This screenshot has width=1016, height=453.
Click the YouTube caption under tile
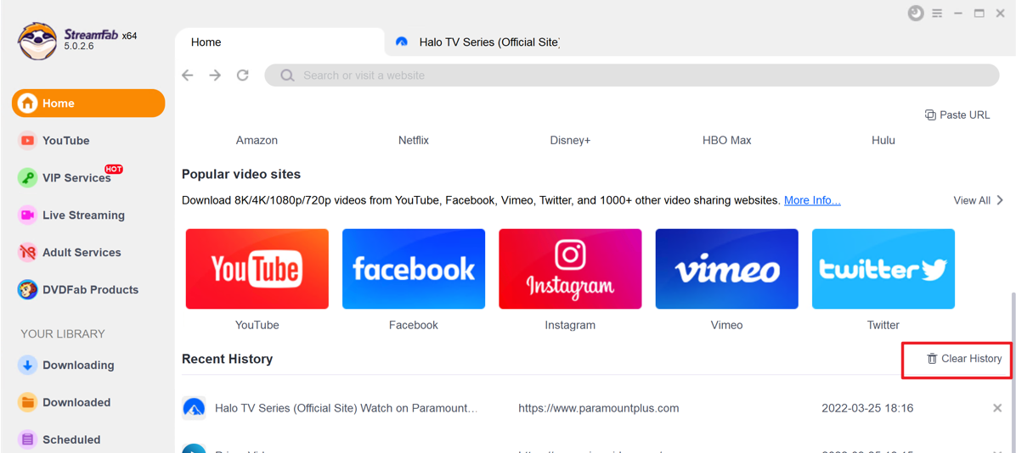point(257,325)
